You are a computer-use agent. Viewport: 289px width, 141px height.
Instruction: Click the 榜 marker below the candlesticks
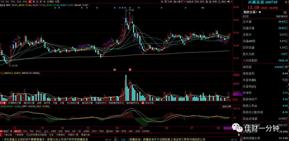(130, 70)
